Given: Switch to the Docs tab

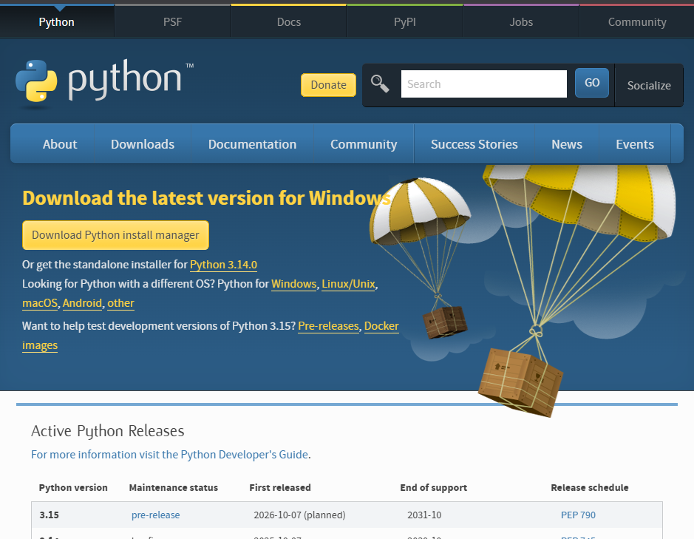Looking at the screenshot, I should click(288, 21).
